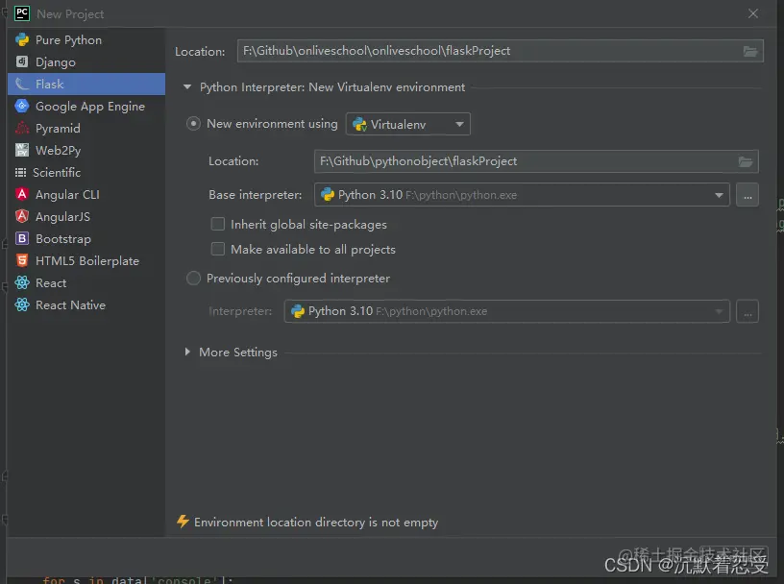Open the Virtualenv environment type dropdown

pyautogui.click(x=408, y=124)
